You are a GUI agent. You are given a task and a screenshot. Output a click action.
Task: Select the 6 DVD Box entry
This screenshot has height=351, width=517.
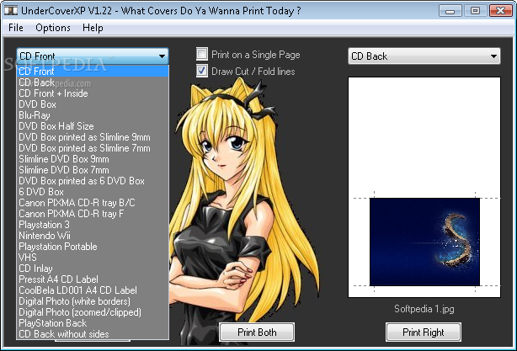click(93, 191)
